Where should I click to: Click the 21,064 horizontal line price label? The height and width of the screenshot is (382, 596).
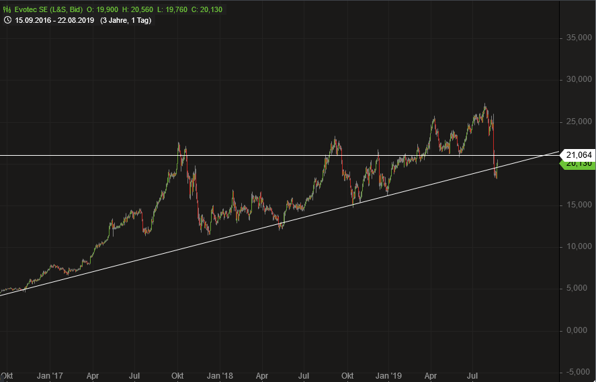pos(579,155)
